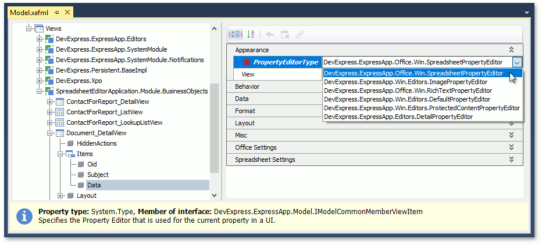Select the Subject item in the tree

coord(98,175)
